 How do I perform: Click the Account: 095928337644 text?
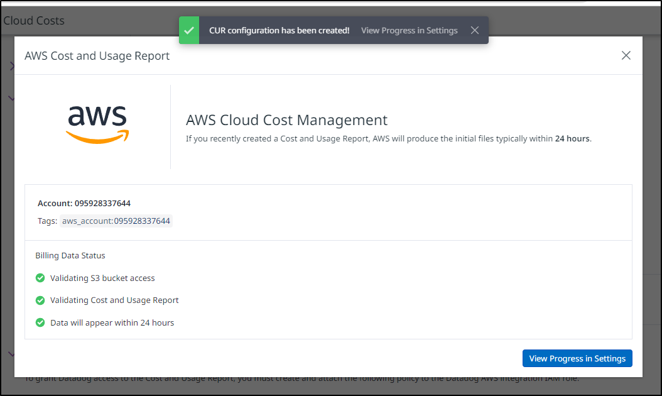(x=84, y=203)
